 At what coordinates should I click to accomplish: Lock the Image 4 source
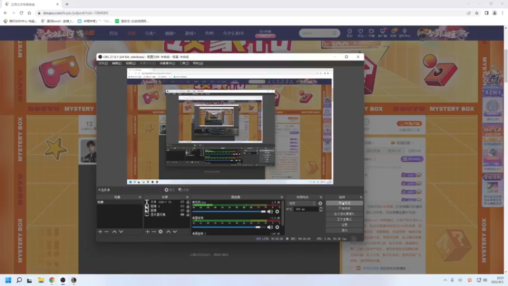[187, 206]
